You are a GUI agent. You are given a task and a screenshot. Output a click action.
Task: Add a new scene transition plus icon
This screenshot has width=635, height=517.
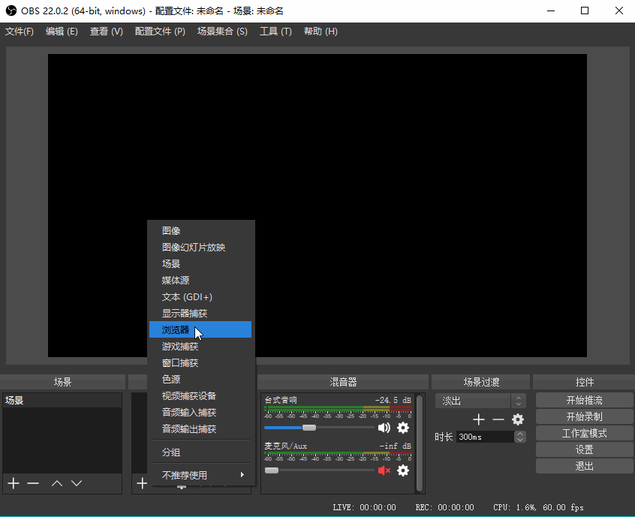[x=479, y=419]
